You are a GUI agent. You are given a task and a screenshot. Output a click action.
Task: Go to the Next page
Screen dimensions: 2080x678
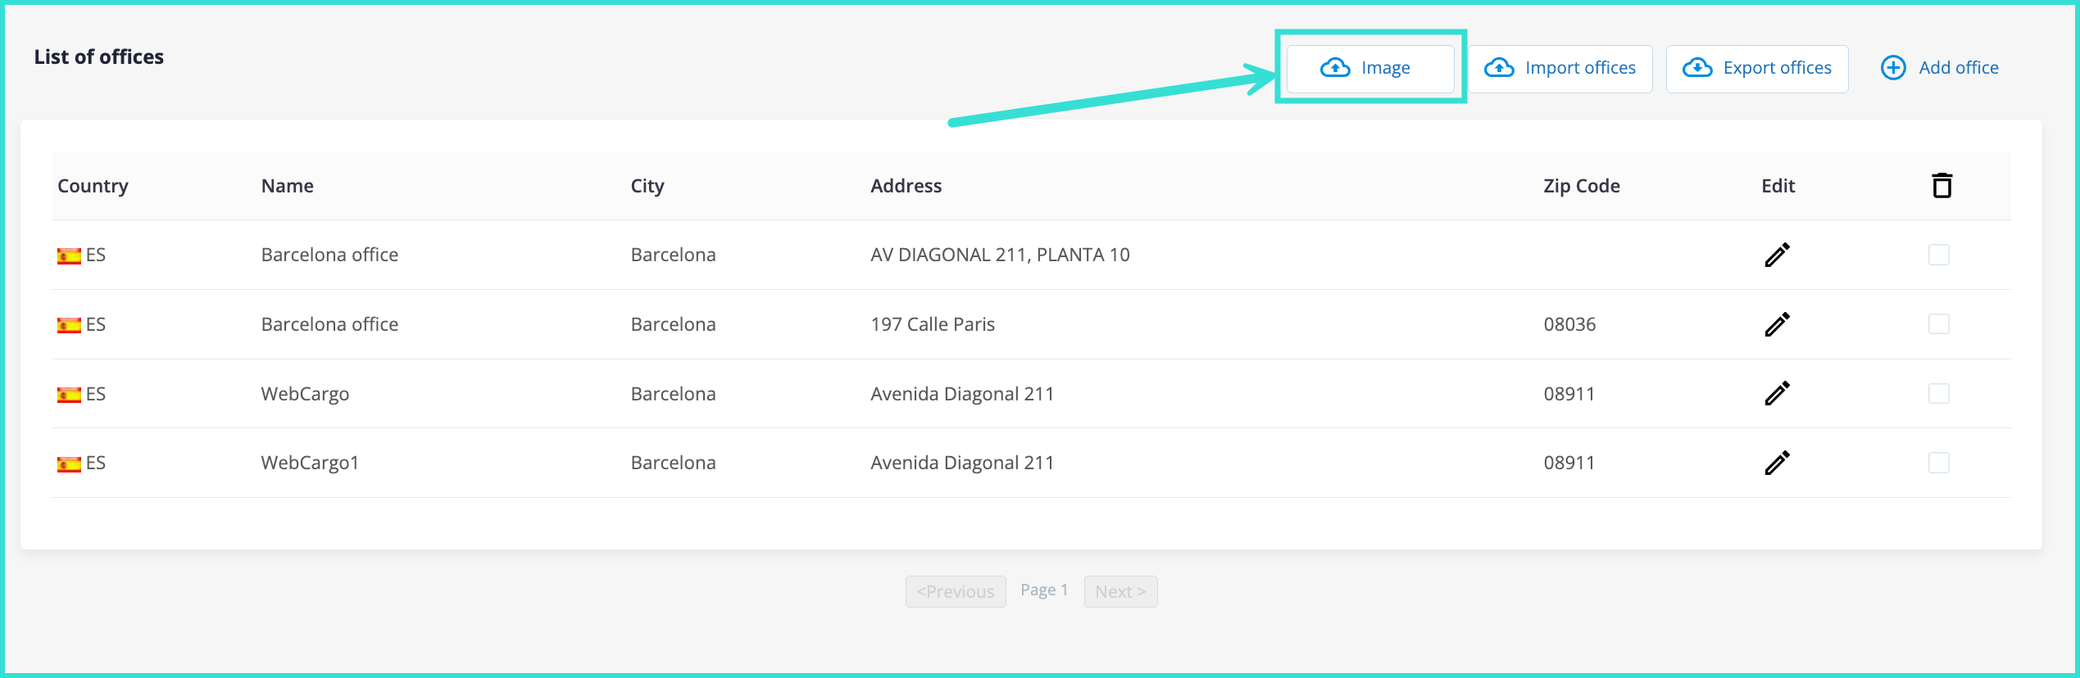click(1119, 591)
